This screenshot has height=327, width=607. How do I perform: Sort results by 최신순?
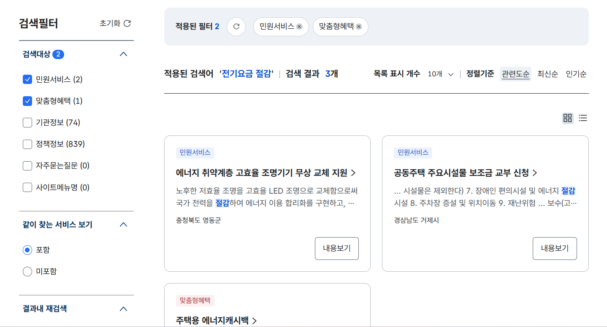tap(547, 74)
